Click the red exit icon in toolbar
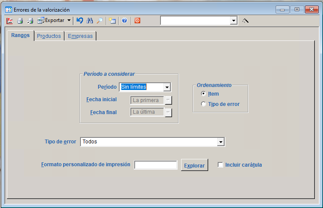 coord(137,20)
